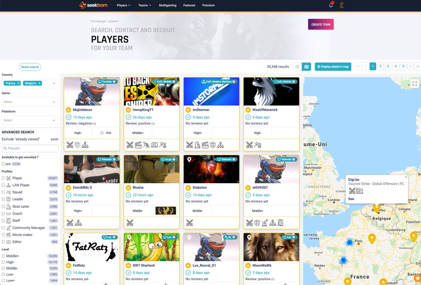421x285 pixels.
Task: Open the Multigaming nav item
Action: coord(168,5)
